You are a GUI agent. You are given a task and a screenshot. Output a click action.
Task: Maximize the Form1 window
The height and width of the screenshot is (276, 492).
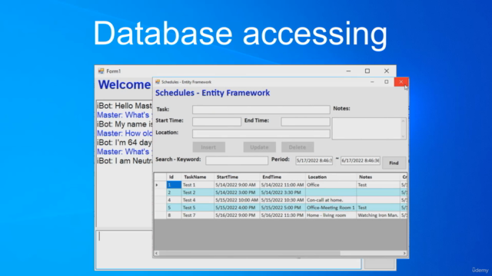coord(367,71)
